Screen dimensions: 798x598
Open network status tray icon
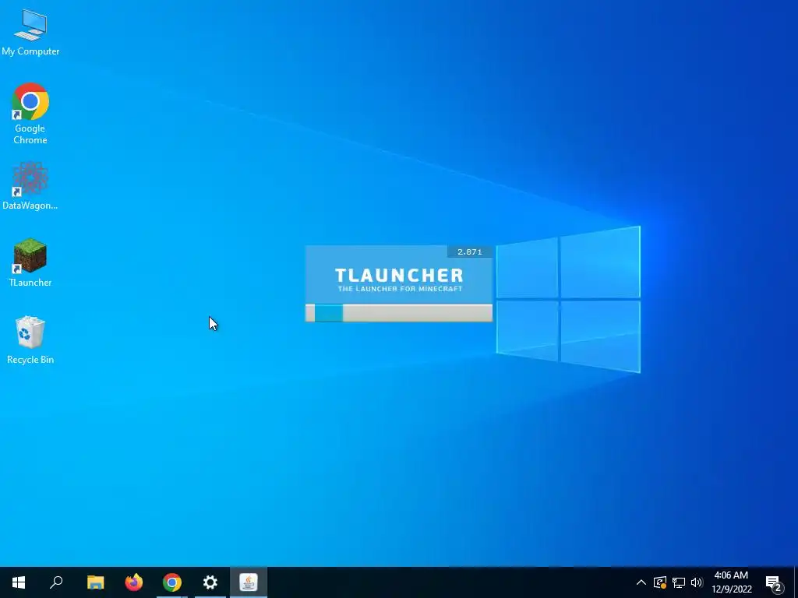[679, 582]
